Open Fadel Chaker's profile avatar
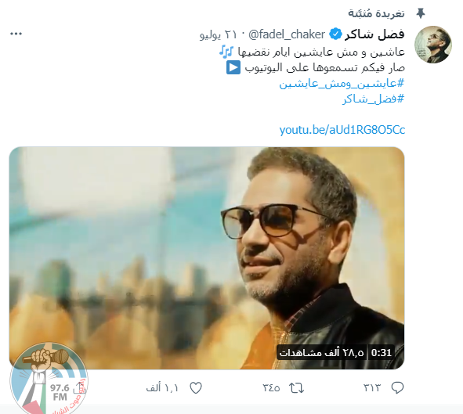The height and width of the screenshot is (414, 463). coord(433,45)
